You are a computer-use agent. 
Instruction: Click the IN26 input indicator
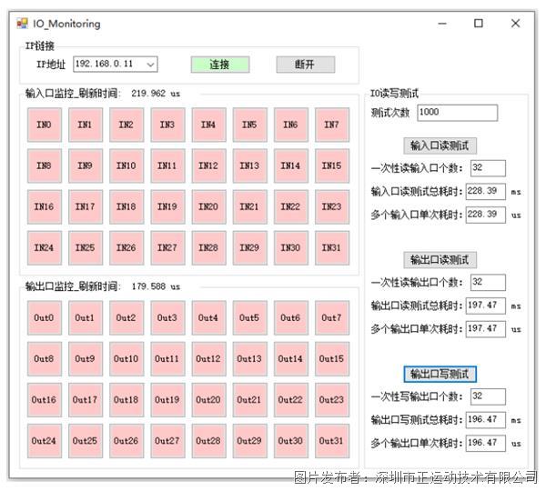(126, 247)
